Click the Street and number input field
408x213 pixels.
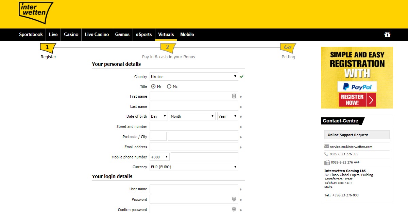click(194, 127)
